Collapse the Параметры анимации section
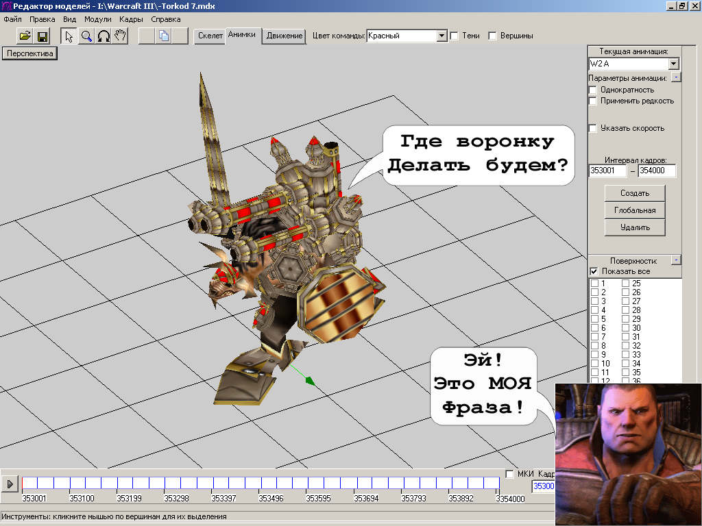This screenshot has height=526, width=702. pyautogui.click(x=676, y=78)
